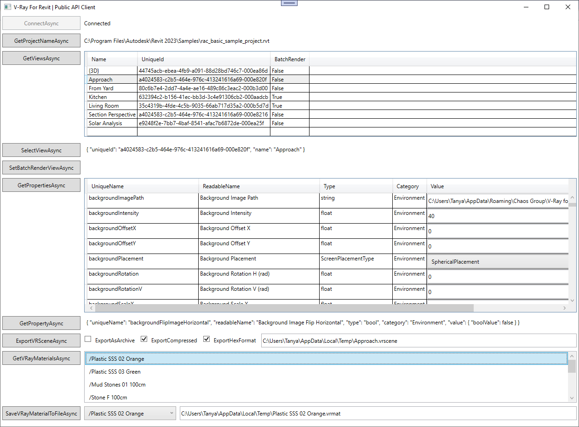
Task: Click SetBatchRenderViewAsync button
Action: click(x=41, y=168)
